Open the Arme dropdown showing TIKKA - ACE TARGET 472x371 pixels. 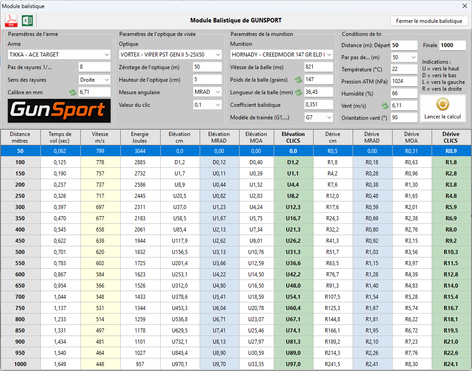coord(59,54)
